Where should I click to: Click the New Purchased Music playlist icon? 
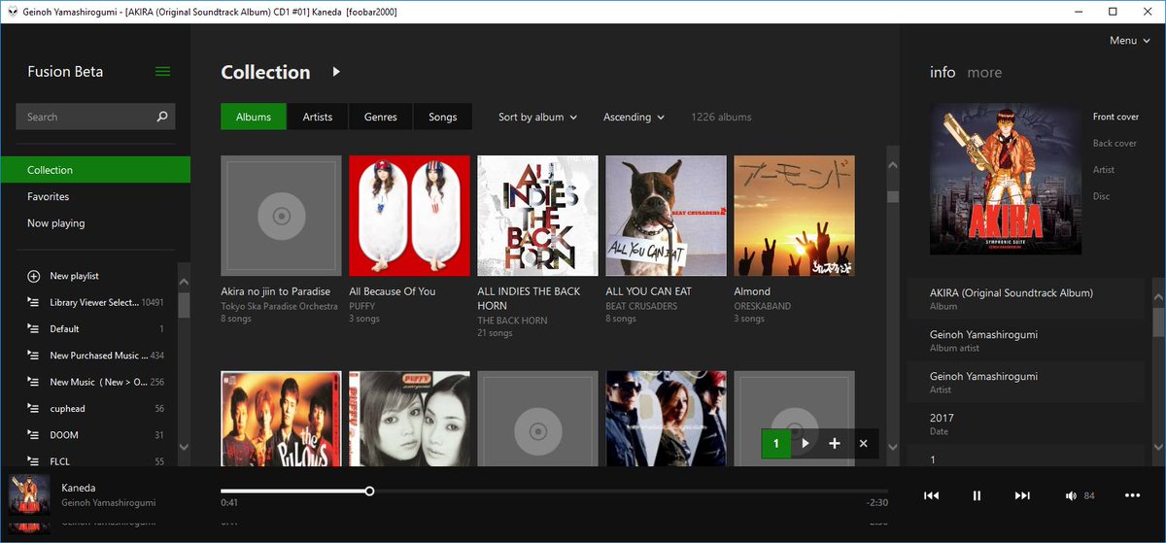33,356
